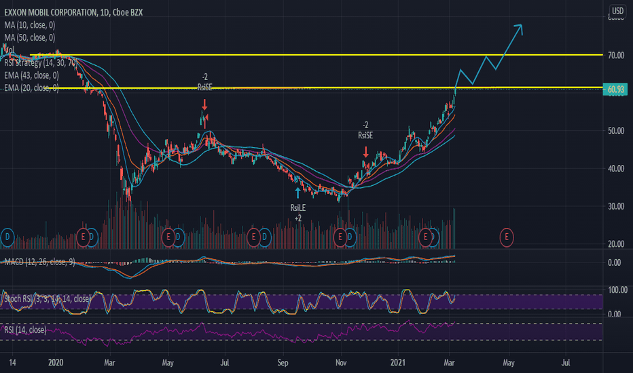Click the -2 RsiSE label near June 2020
The height and width of the screenshot is (373, 633).
(204, 82)
